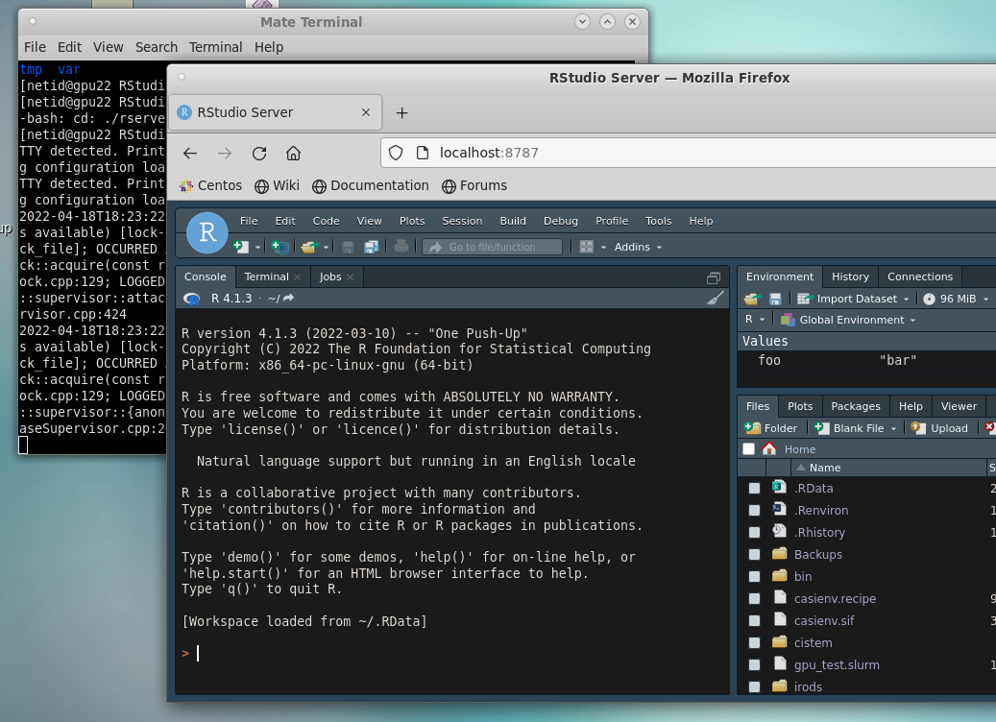This screenshot has width=996, height=722.
Task: Click the clear console broom icon
Action: coord(716,298)
